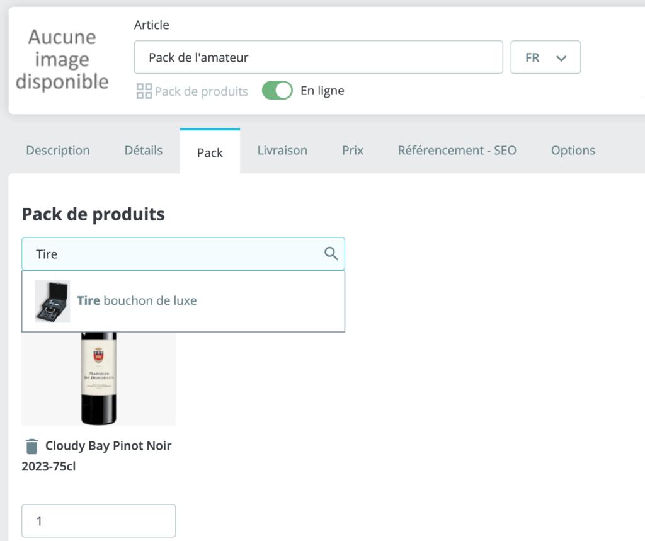Switch to the Description tab

(x=58, y=151)
